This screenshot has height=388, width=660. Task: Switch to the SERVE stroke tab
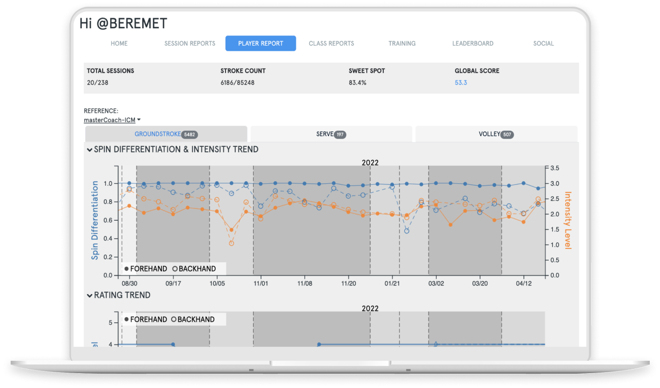pyautogui.click(x=325, y=134)
